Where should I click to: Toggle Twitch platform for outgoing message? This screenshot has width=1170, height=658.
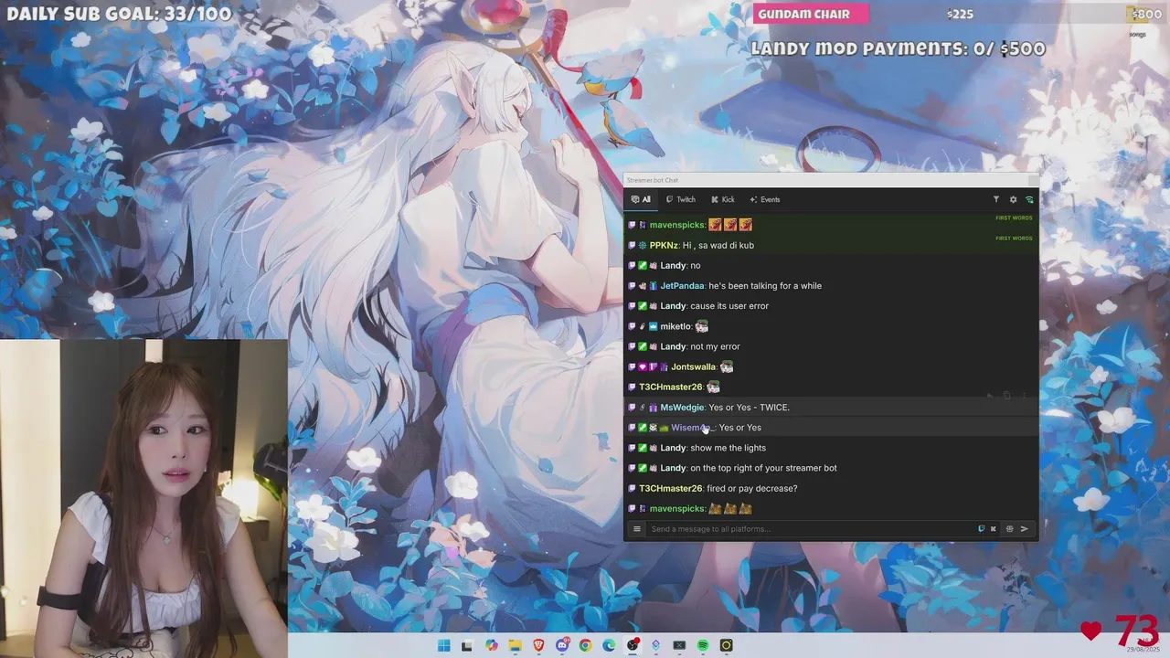[982, 528]
